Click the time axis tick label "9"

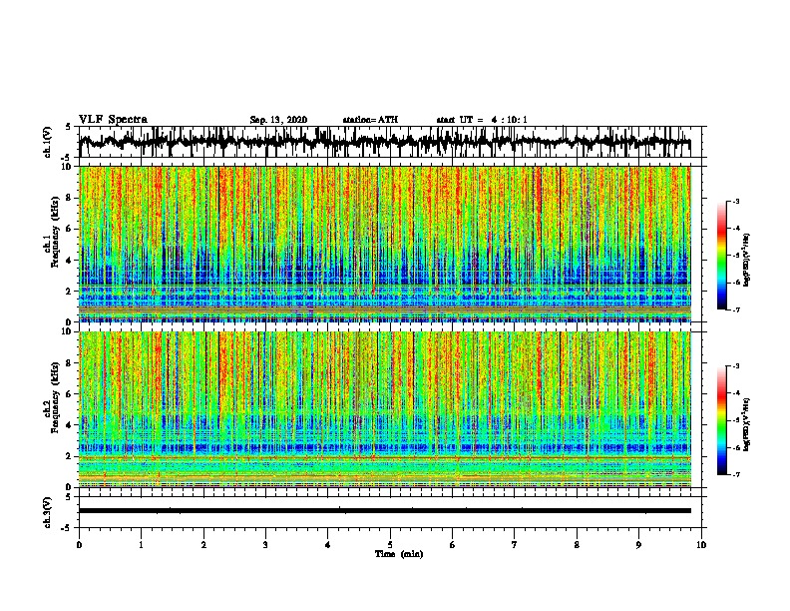[638, 545]
